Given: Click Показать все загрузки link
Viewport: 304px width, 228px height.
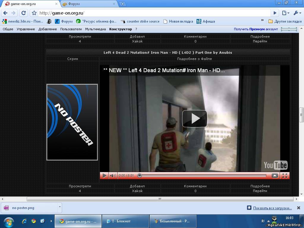Looking at the screenshot, I should point(272,208).
